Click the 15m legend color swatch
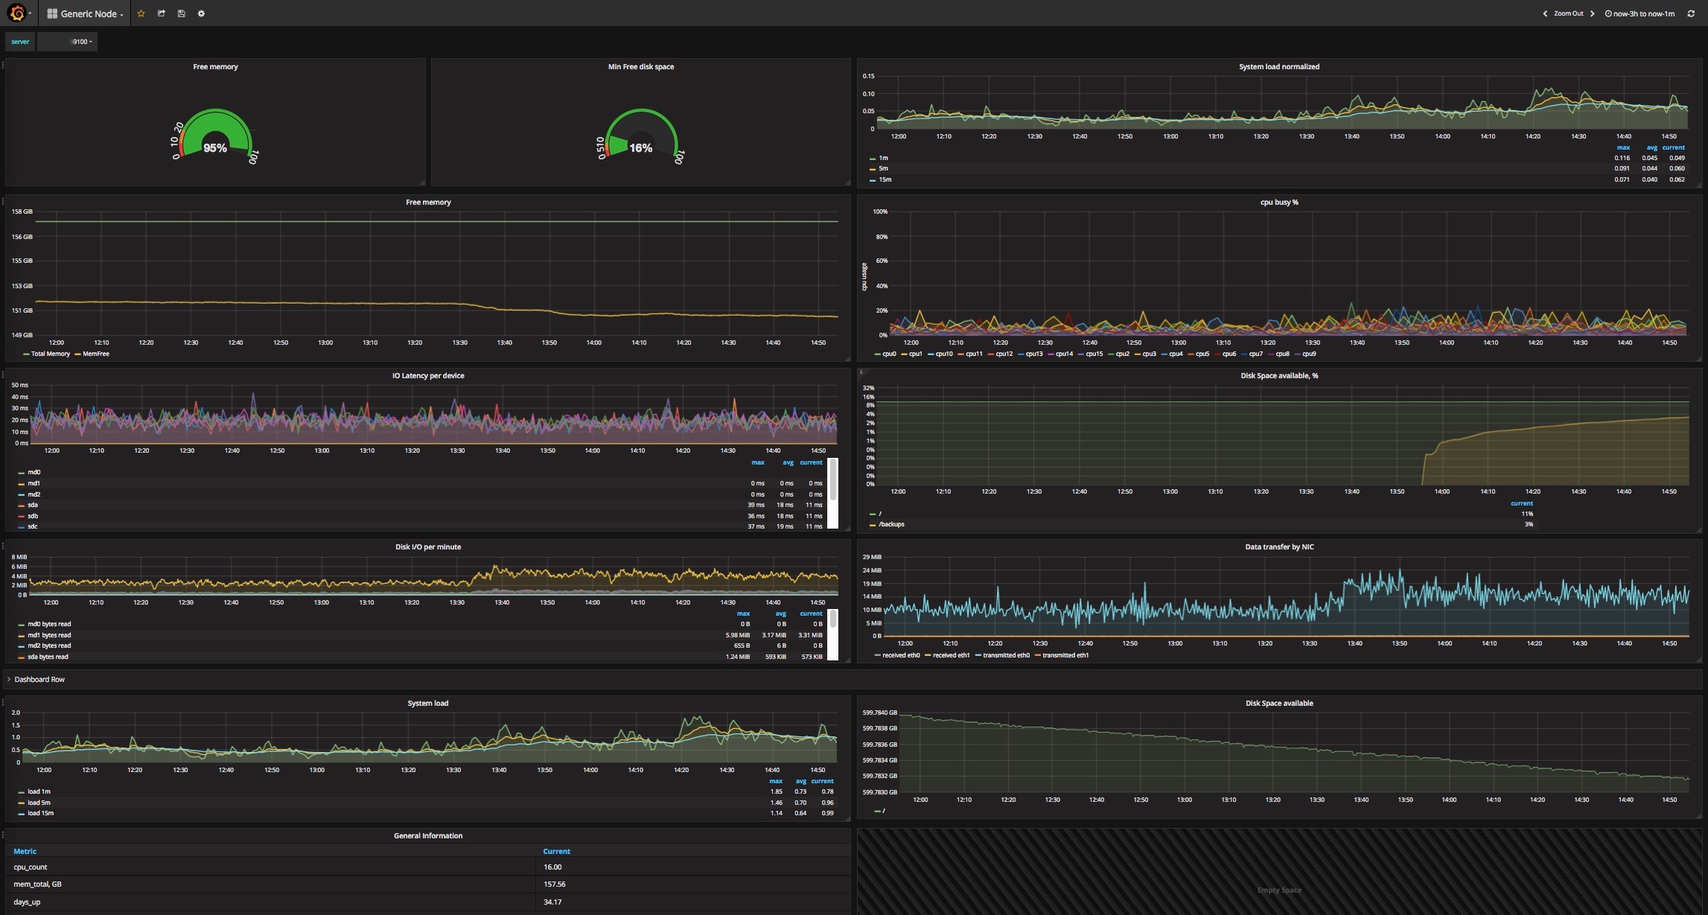 point(872,179)
